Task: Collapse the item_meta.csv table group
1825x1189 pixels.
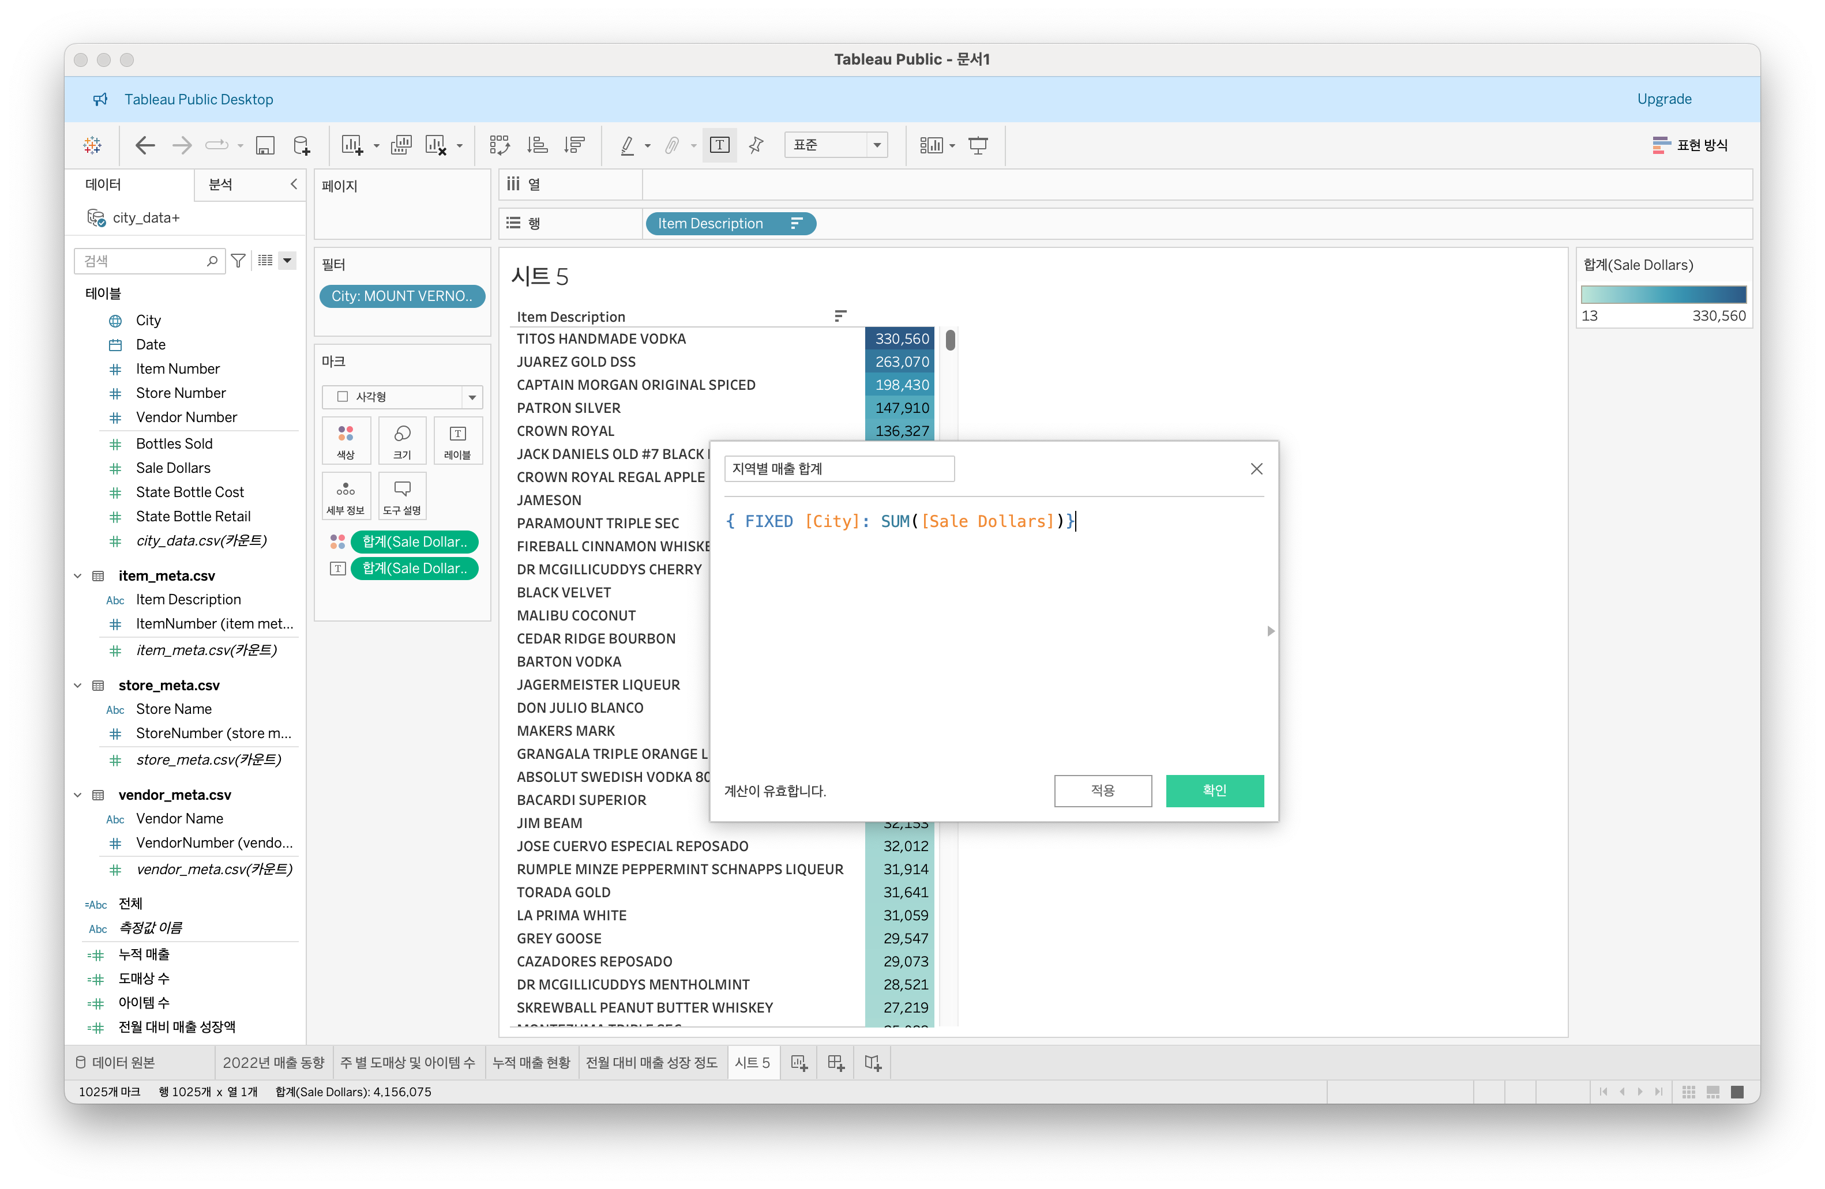Action: point(77,575)
